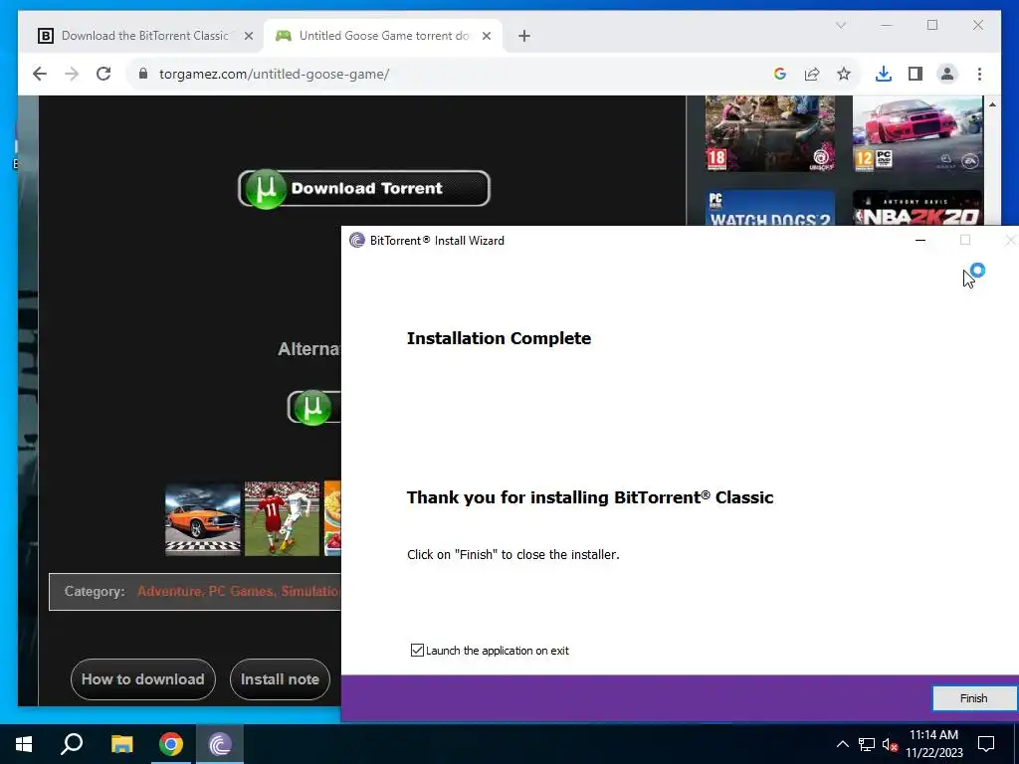Bookmark this page with star icon
The width and height of the screenshot is (1019, 764).
pyautogui.click(x=844, y=74)
